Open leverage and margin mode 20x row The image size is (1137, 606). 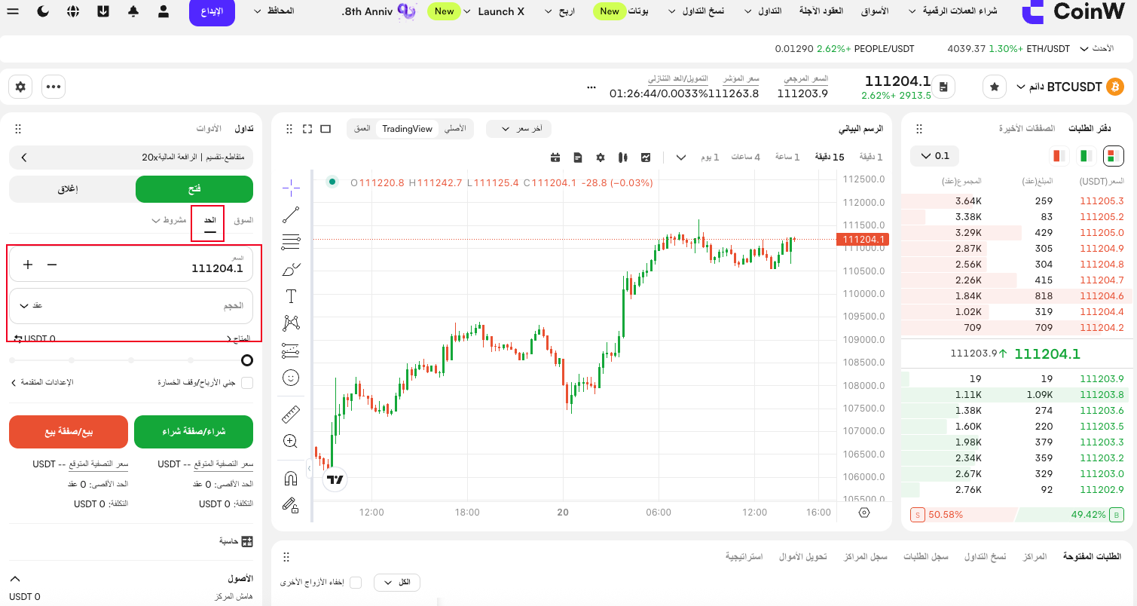click(131, 158)
